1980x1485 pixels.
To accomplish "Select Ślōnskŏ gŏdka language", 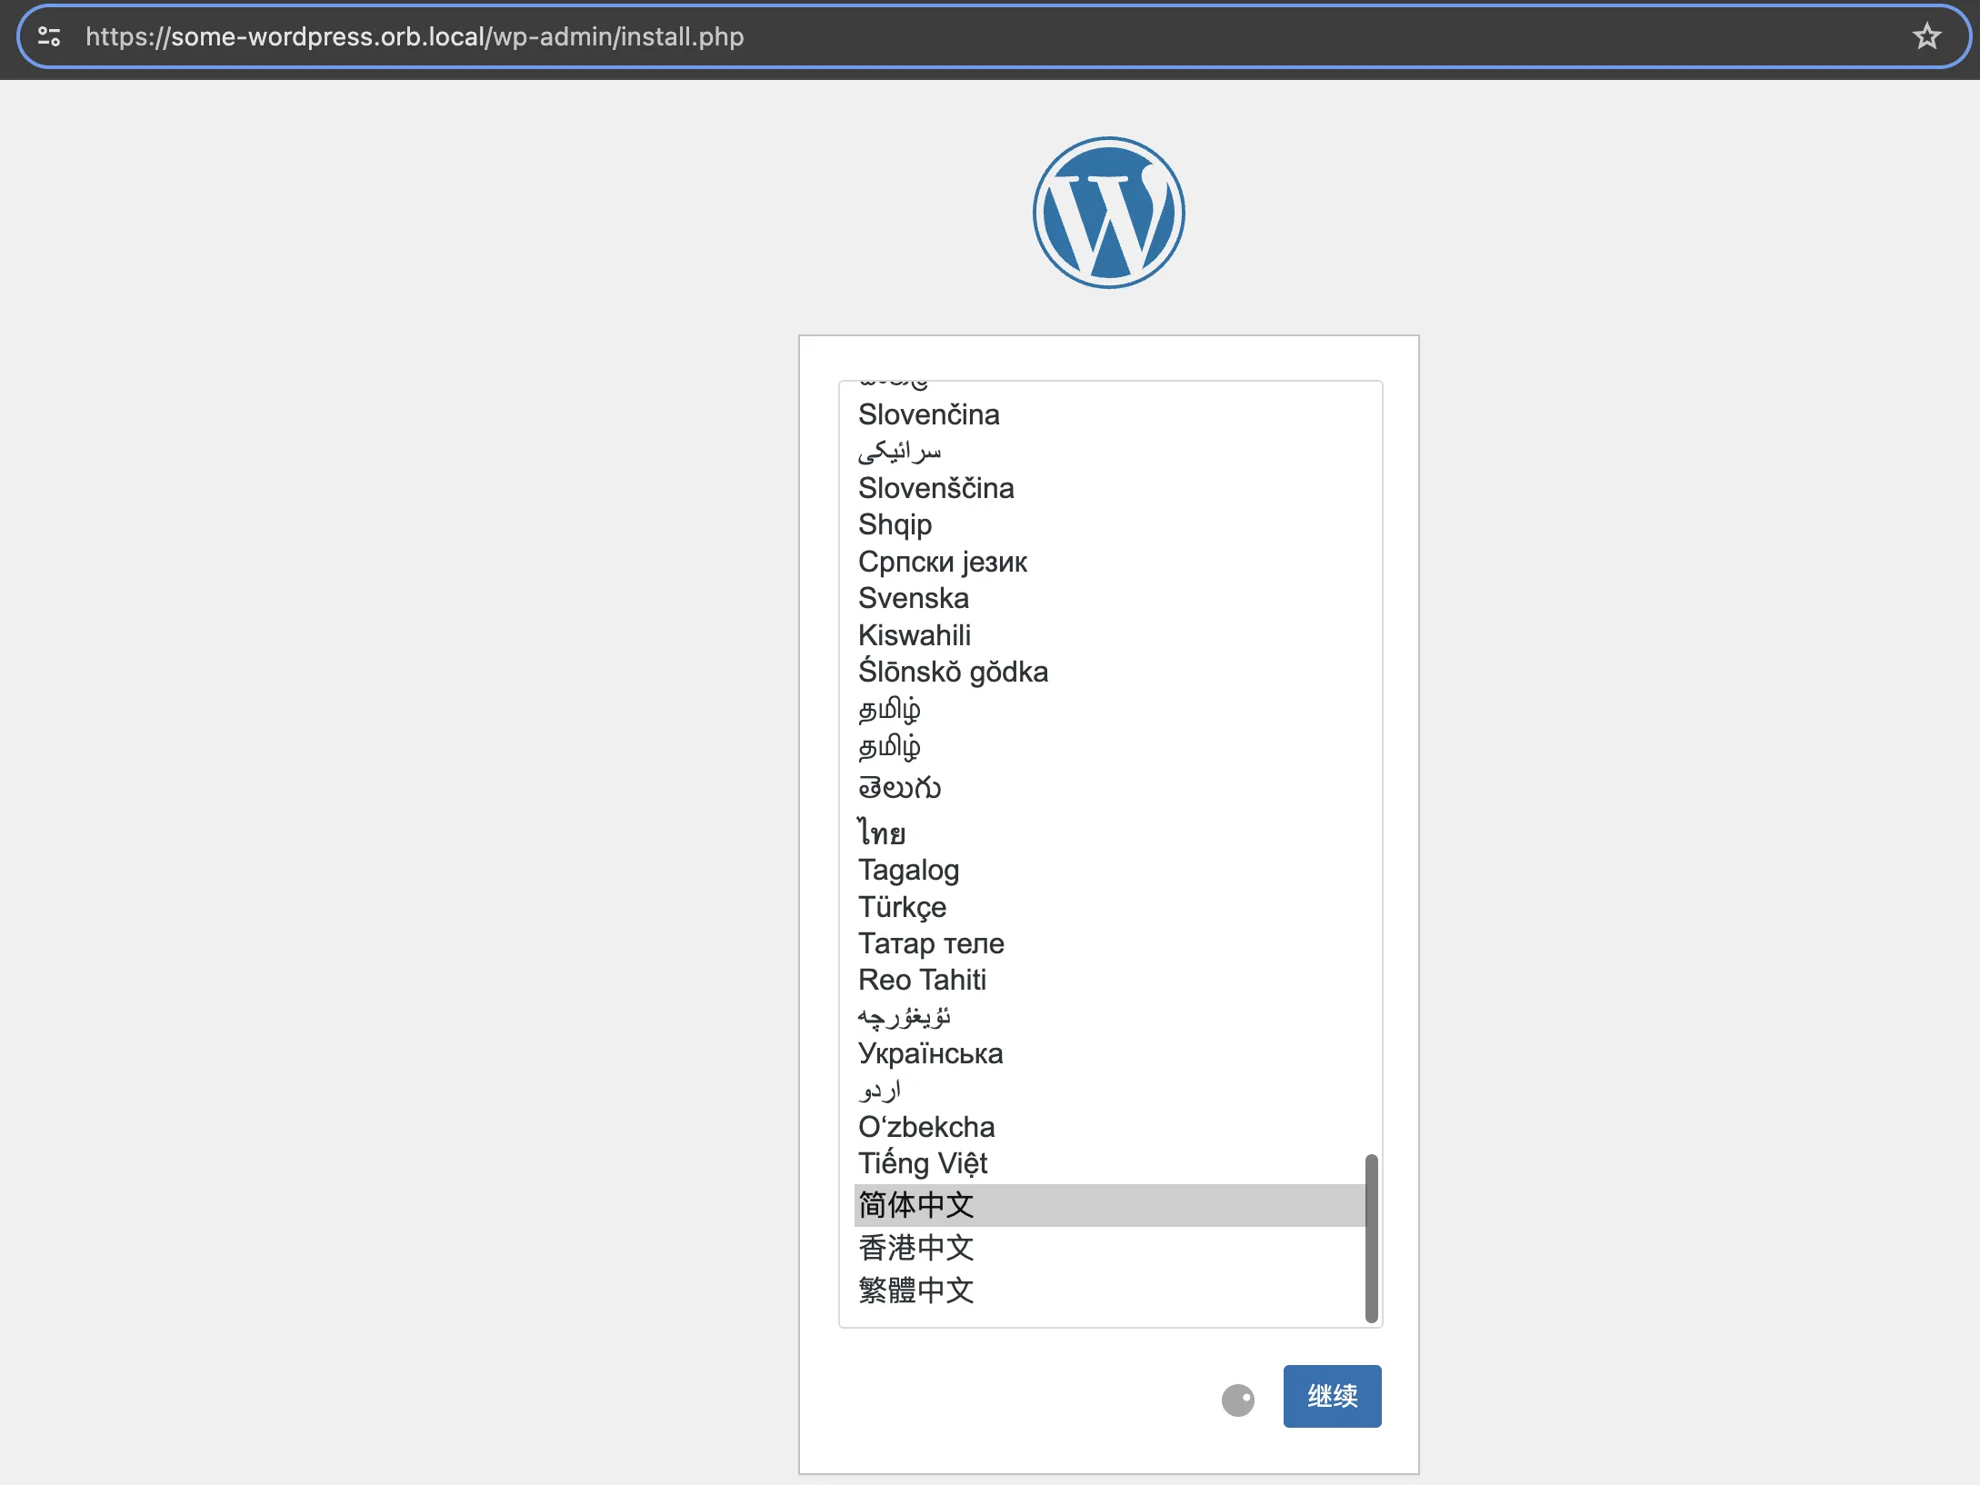I will (x=1110, y=672).
